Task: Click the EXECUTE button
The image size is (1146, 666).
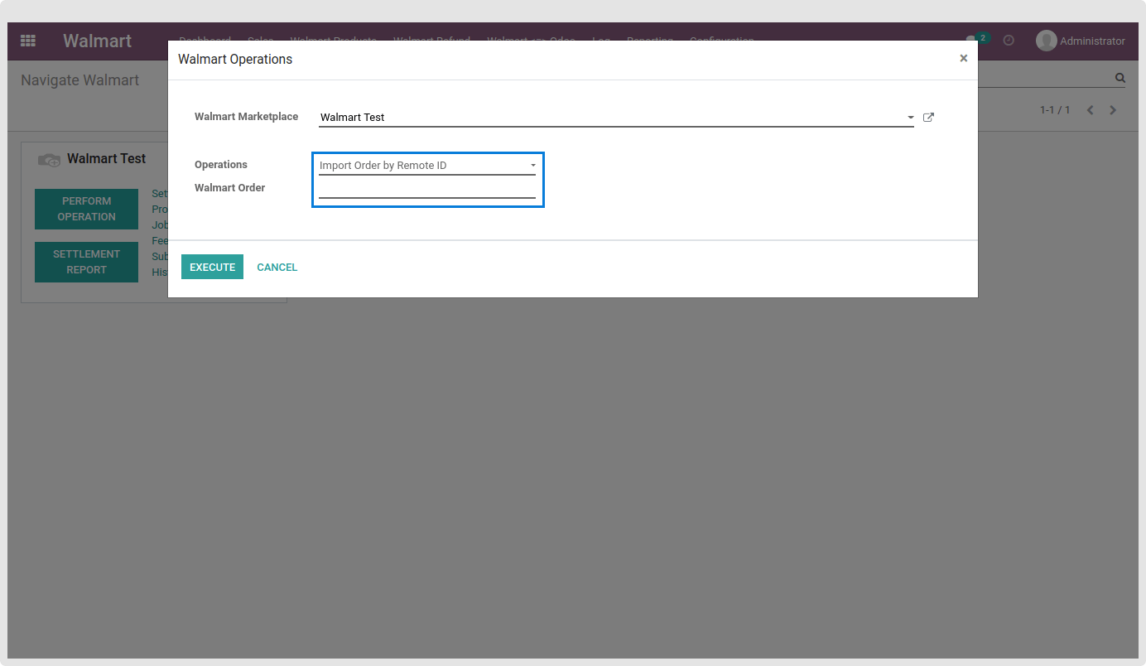Action: (212, 267)
